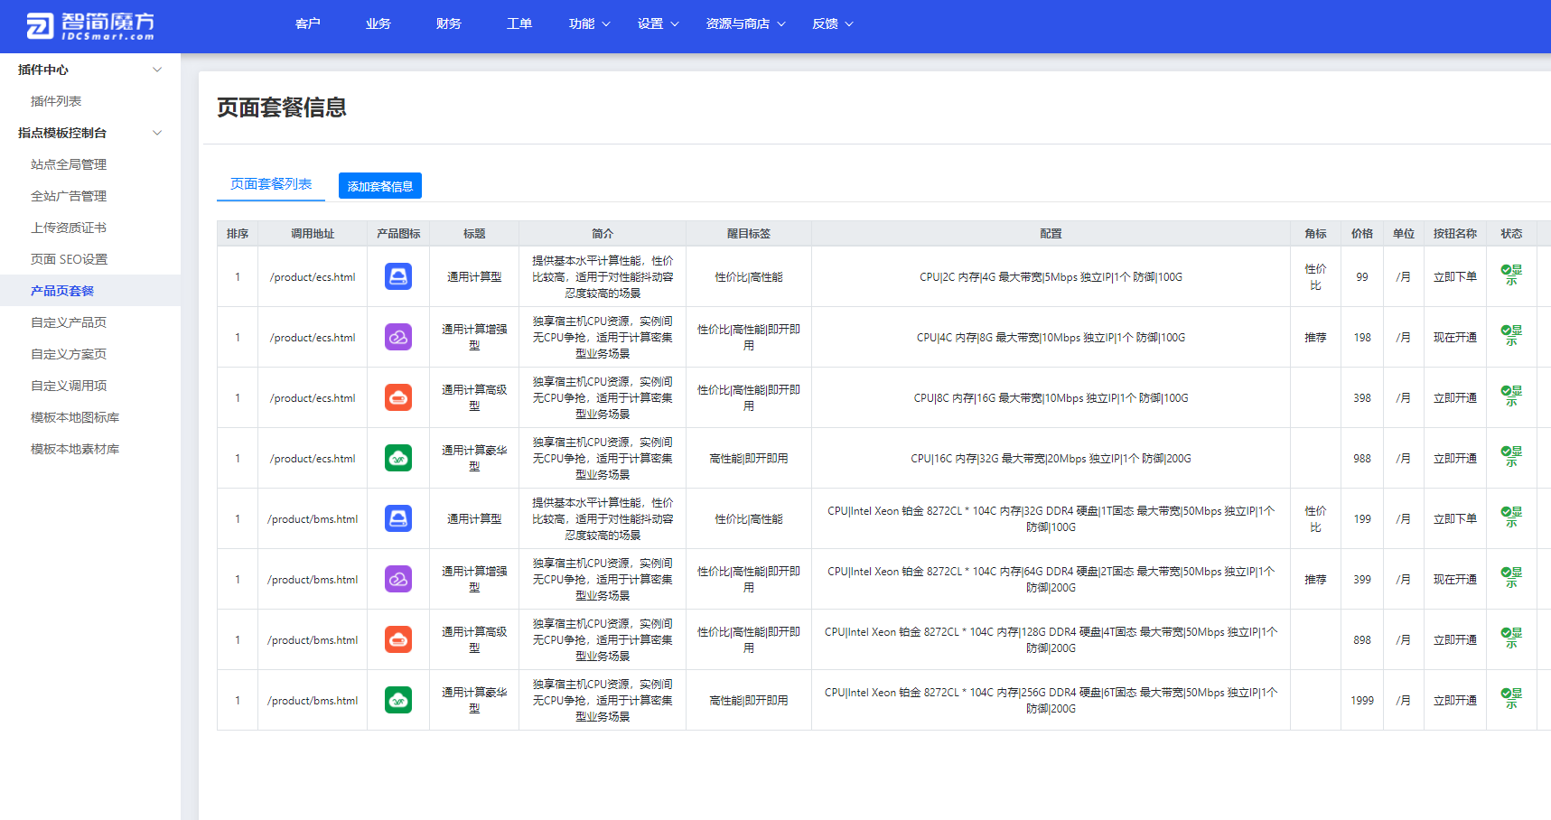The height and width of the screenshot is (820, 1551).
Task: Click the 添加套餐信息 button
Action: pos(380,186)
